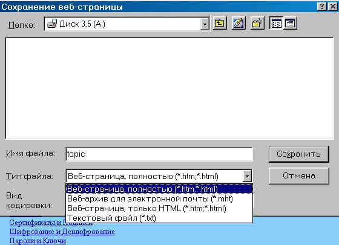Image resolution: width=339 pixels, height=245 pixels.
Task: Create a new folder icon
Action: 257,23
